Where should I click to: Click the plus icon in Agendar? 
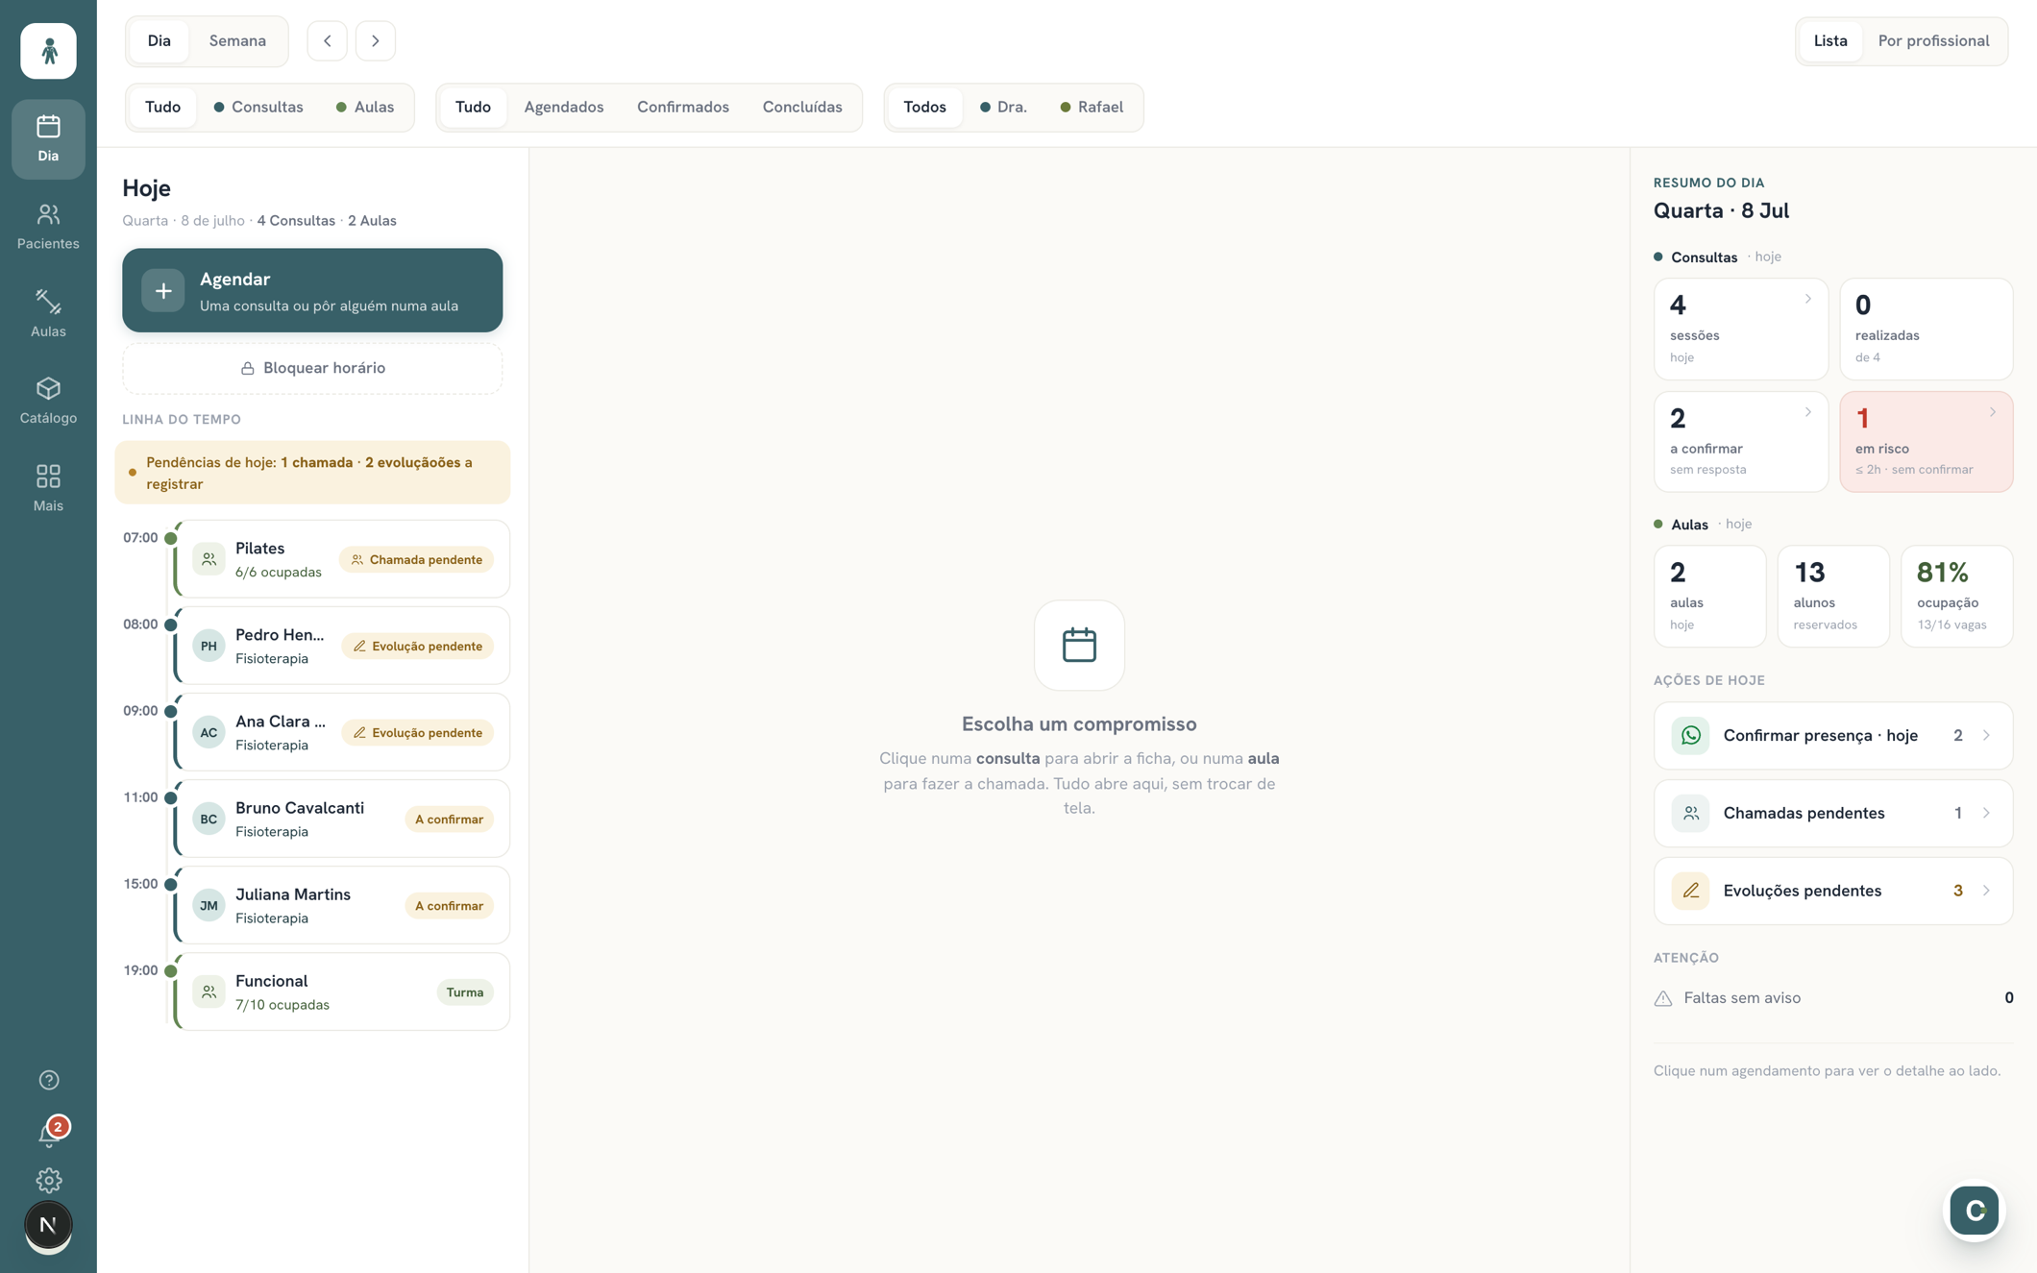pyautogui.click(x=163, y=290)
